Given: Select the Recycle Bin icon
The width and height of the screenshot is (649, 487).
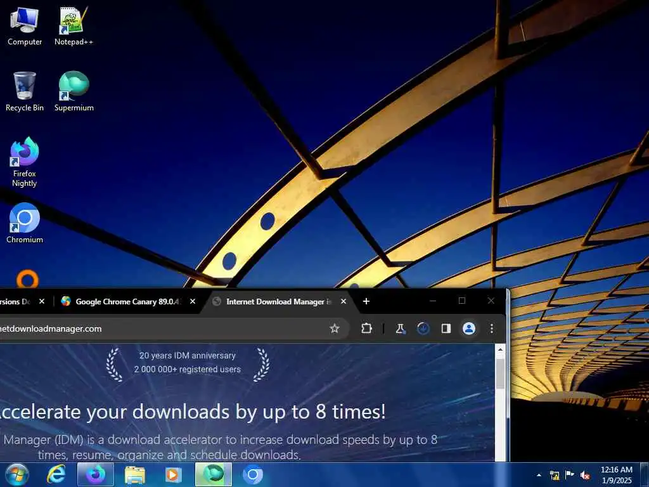Looking at the screenshot, I should click(x=25, y=92).
